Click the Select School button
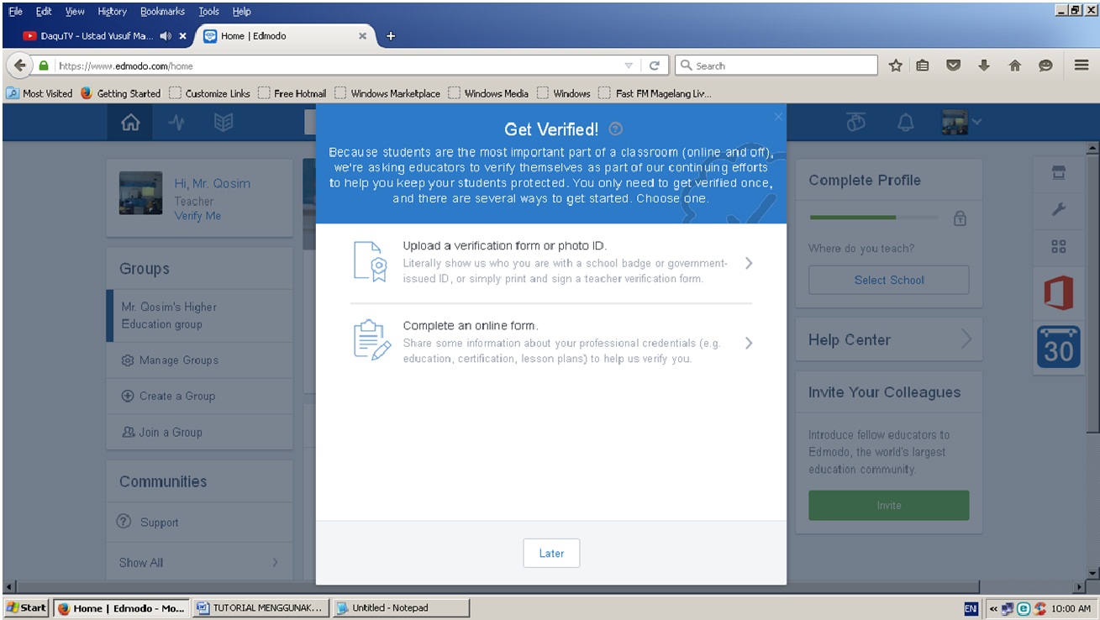The image size is (1100, 620). point(889,280)
